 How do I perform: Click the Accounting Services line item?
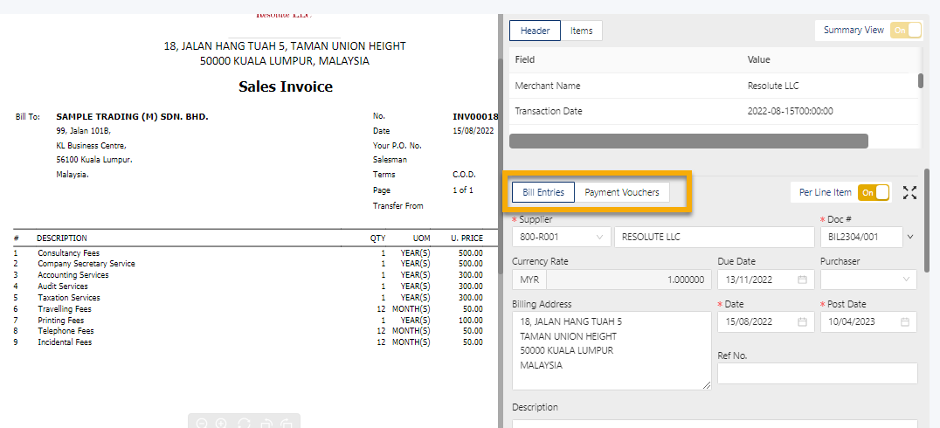point(73,275)
